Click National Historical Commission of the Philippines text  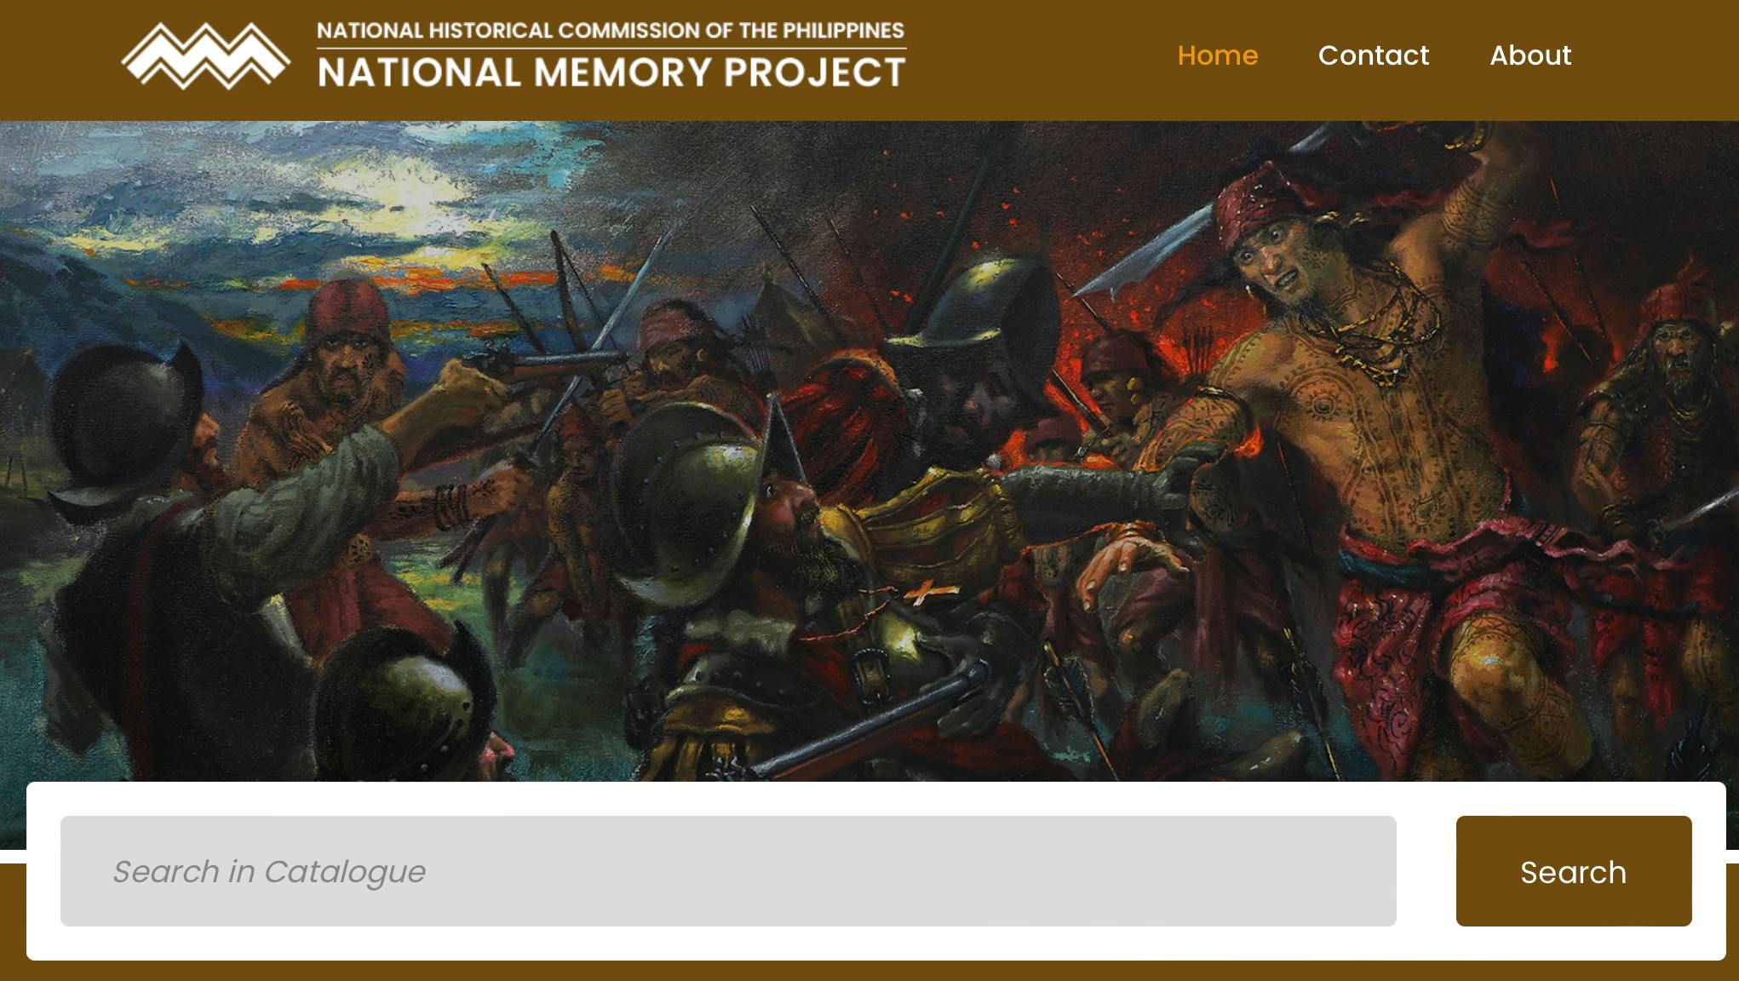[611, 31]
